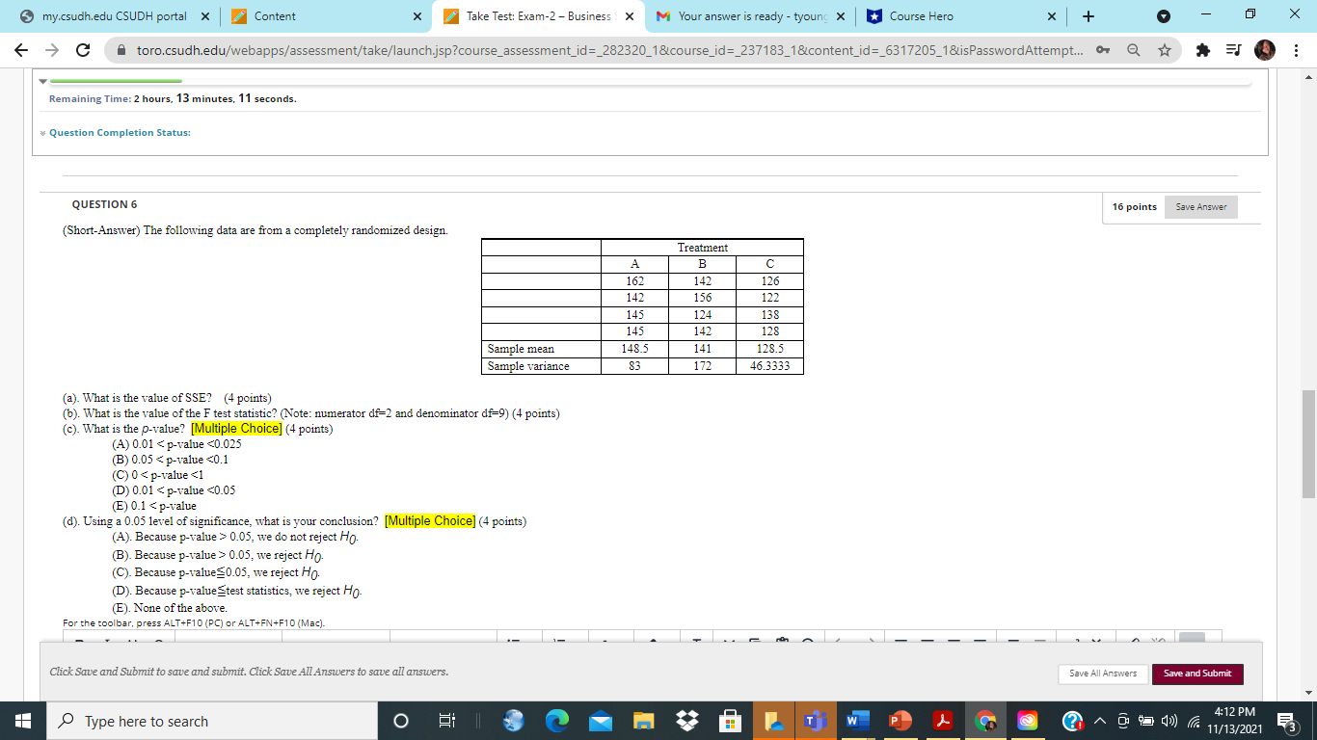Open the Chrome profile avatar
Image resolution: width=1317 pixels, height=740 pixels.
click(1266, 49)
